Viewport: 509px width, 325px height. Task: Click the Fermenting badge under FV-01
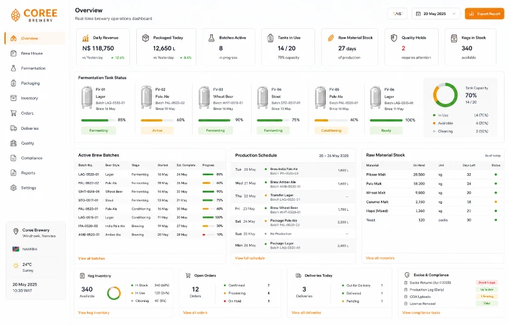(99, 131)
